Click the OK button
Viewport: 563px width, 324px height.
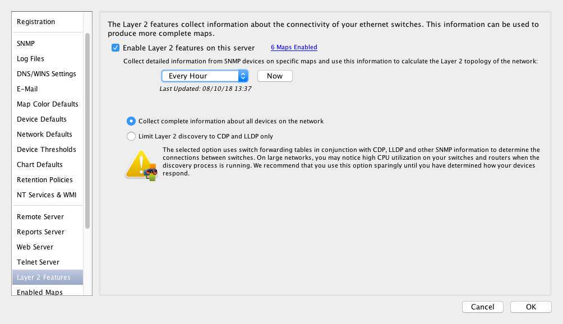(x=530, y=307)
